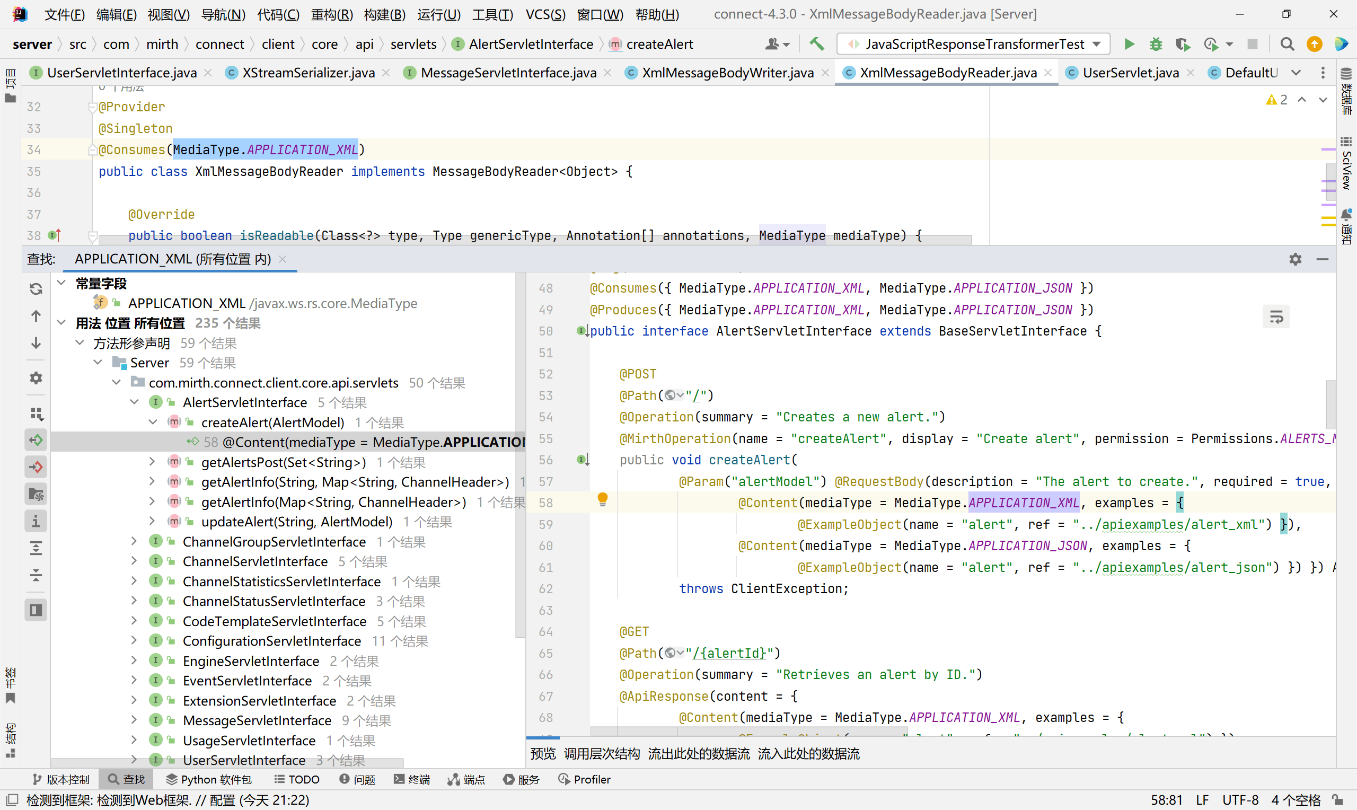Open the TODO tool window
The width and height of the screenshot is (1357, 810).
tap(297, 779)
